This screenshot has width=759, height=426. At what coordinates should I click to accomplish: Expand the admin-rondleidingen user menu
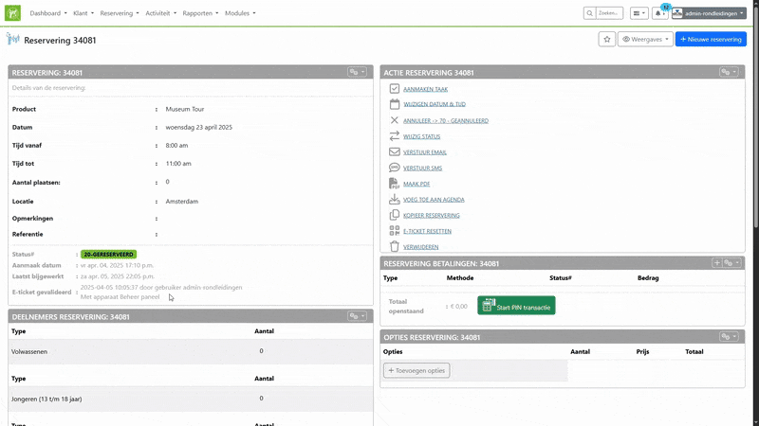point(709,13)
